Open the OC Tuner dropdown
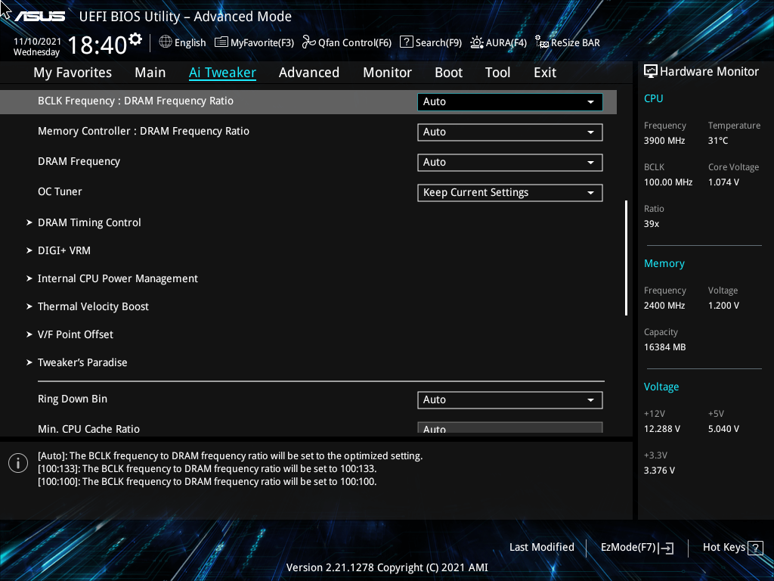The height and width of the screenshot is (581, 774). pos(510,193)
